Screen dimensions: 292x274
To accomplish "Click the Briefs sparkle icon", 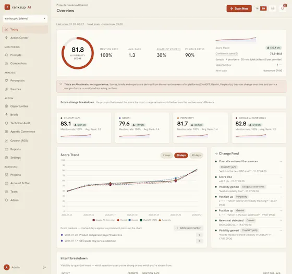I will point(6,114).
